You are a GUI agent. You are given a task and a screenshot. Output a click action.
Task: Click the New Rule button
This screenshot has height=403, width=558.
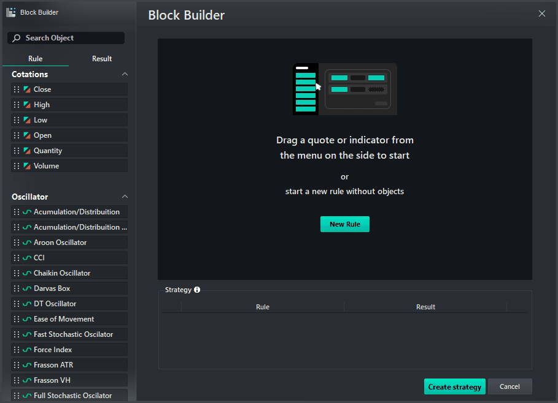[x=345, y=224]
